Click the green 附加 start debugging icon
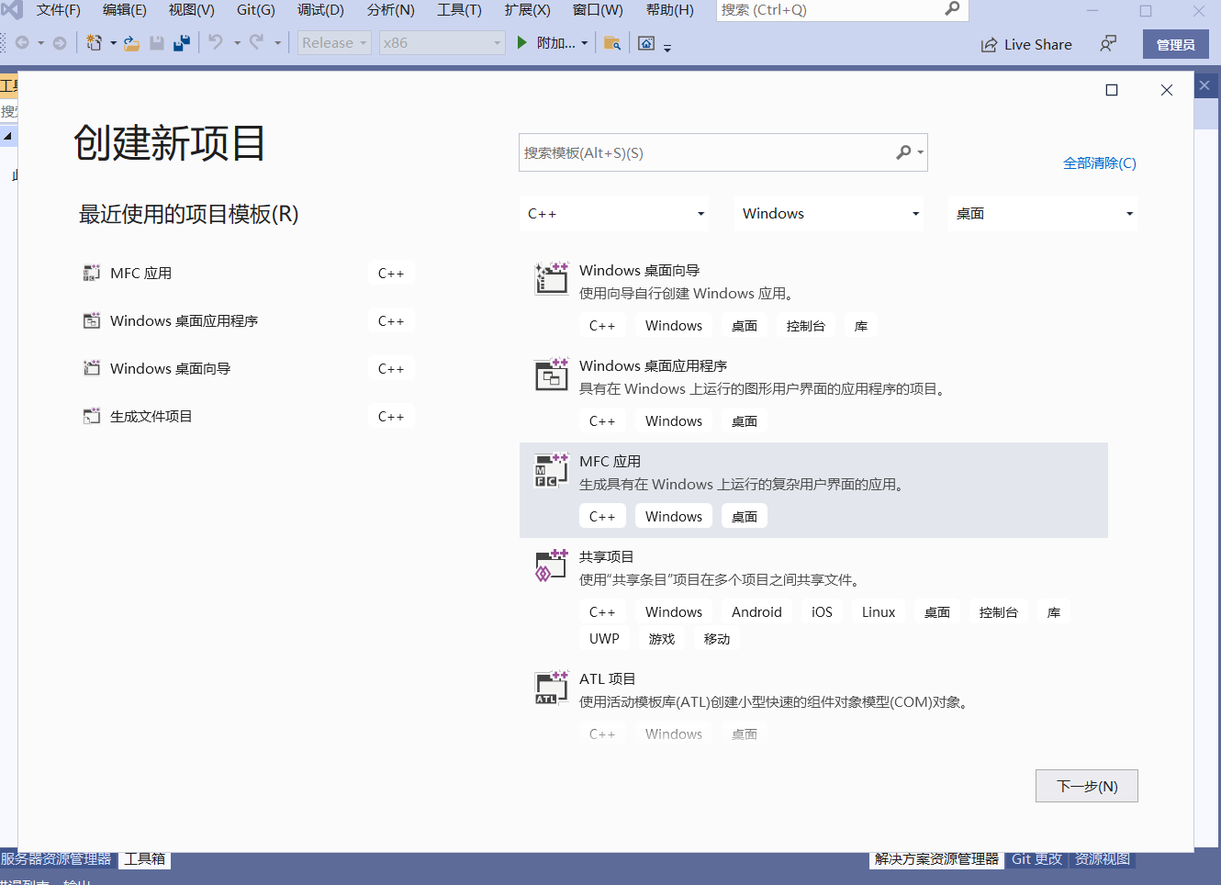Image resolution: width=1221 pixels, height=885 pixels. click(521, 42)
